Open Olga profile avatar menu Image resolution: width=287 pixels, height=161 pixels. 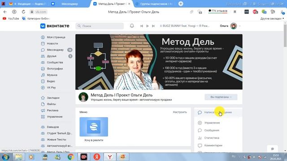tap(234, 26)
